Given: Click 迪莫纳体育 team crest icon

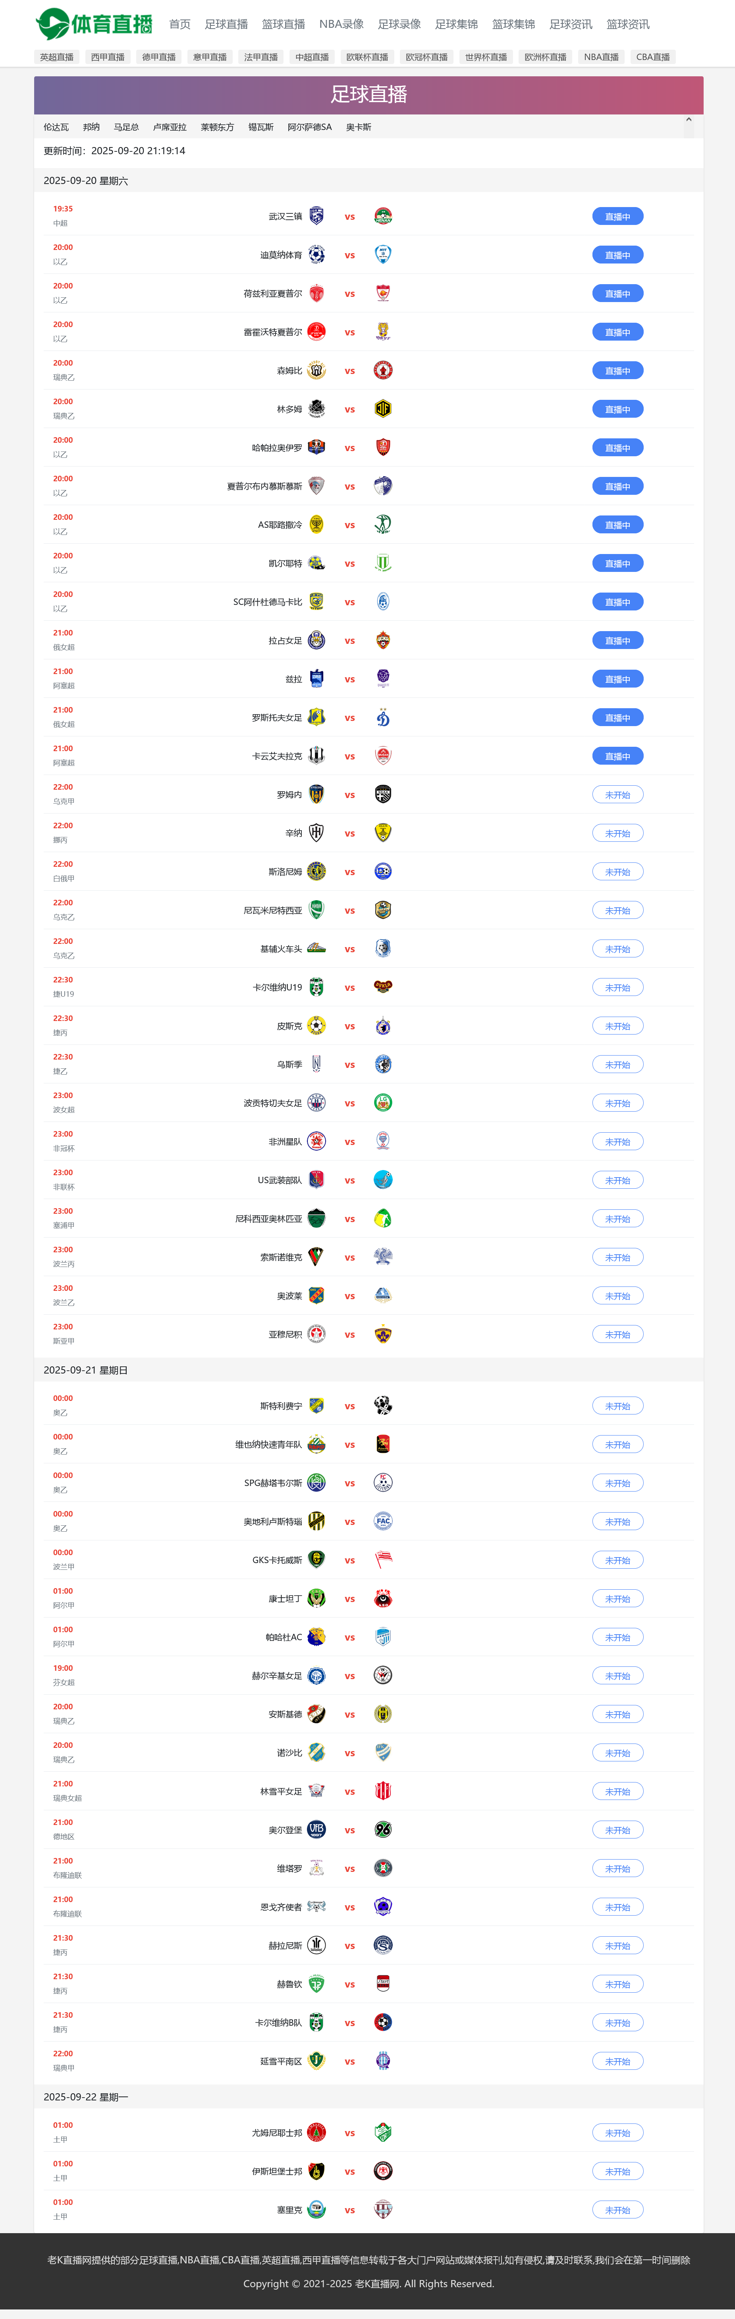Looking at the screenshot, I should click(x=316, y=255).
